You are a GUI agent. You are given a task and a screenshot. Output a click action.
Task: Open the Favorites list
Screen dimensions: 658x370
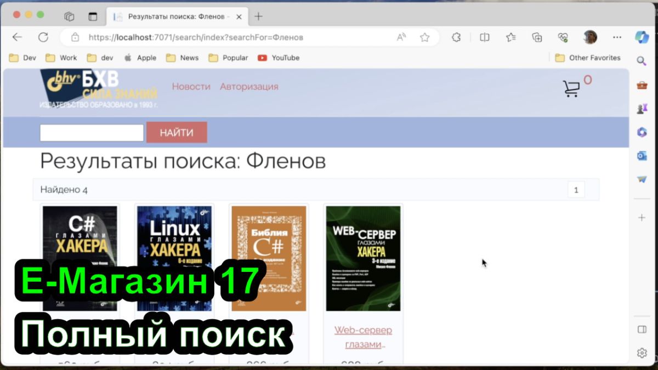511,37
